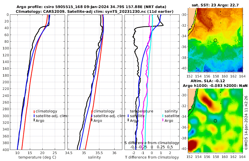Select the 'sat. SST: 23 Argo: 22.7' heading

click(215, 5)
